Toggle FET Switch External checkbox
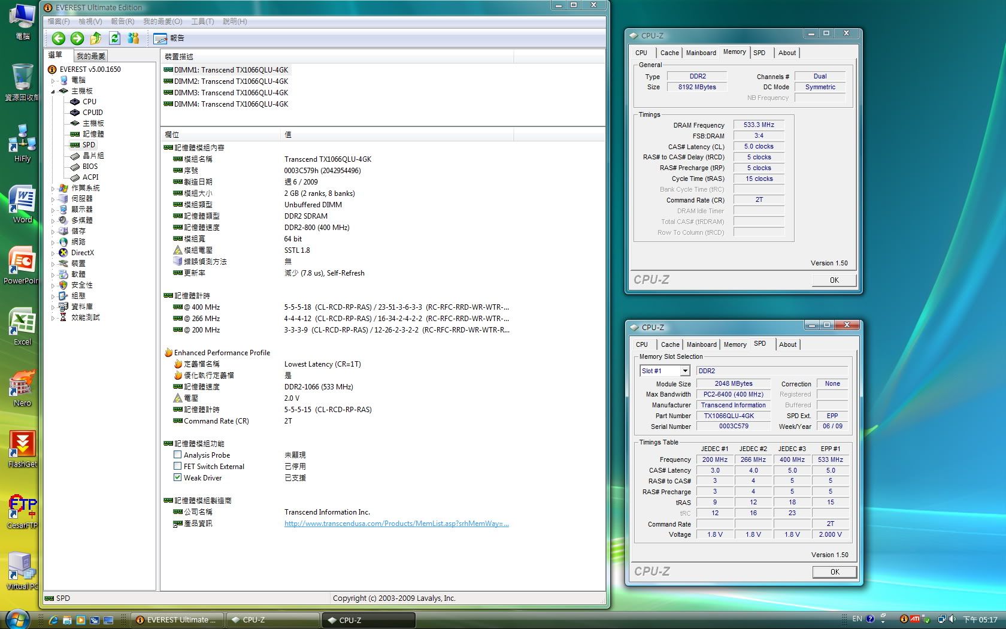This screenshot has width=1006, height=629. [x=177, y=466]
